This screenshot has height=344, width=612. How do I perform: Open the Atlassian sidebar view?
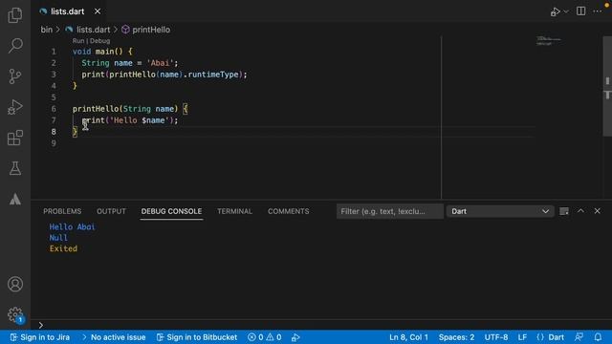click(x=15, y=200)
